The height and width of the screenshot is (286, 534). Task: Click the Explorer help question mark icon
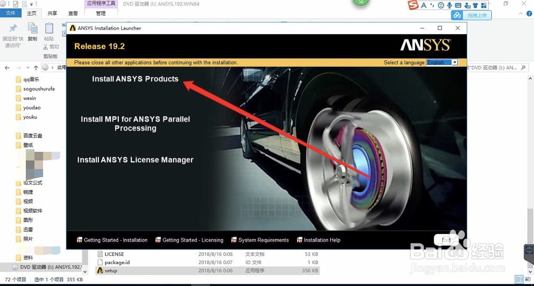(x=529, y=14)
